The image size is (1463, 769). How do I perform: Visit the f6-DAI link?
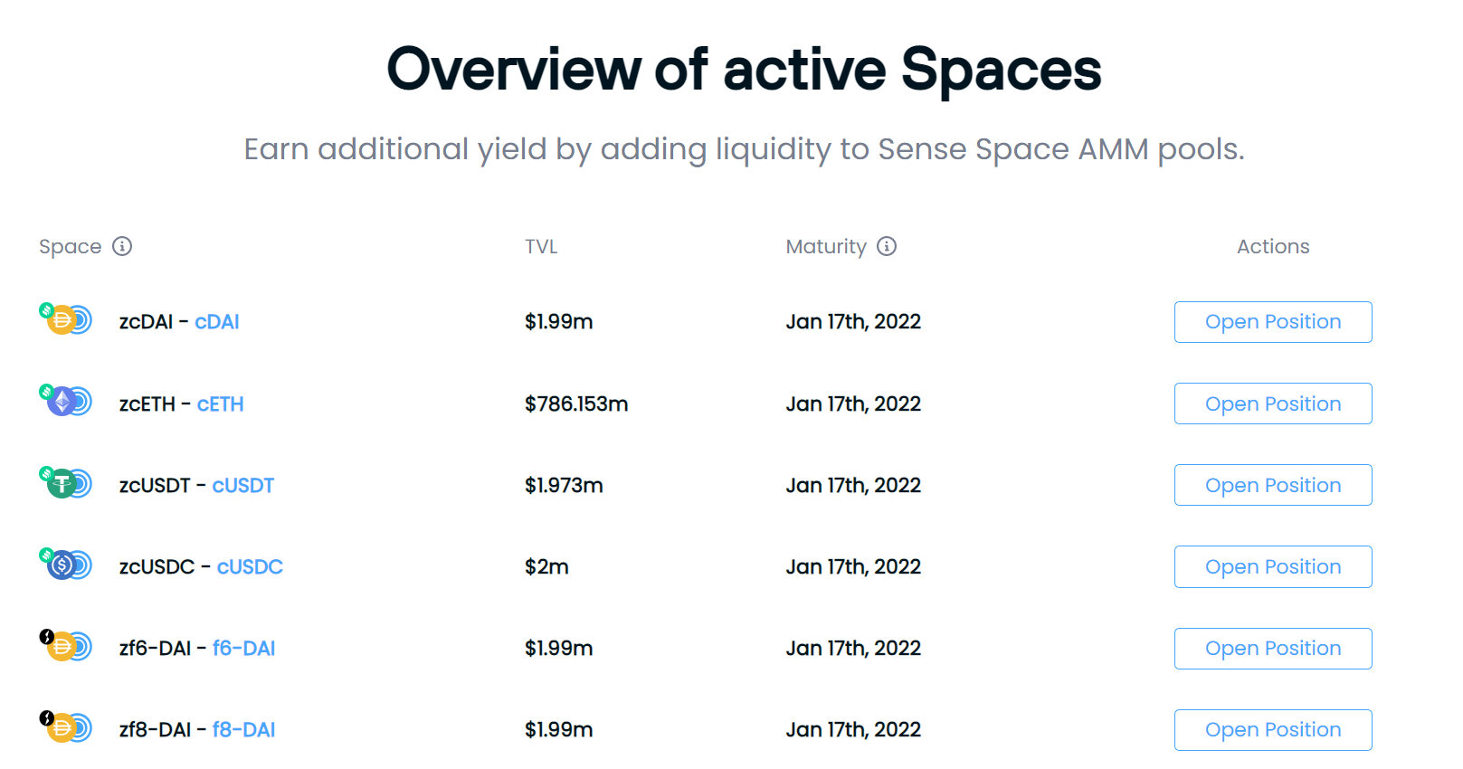(244, 649)
